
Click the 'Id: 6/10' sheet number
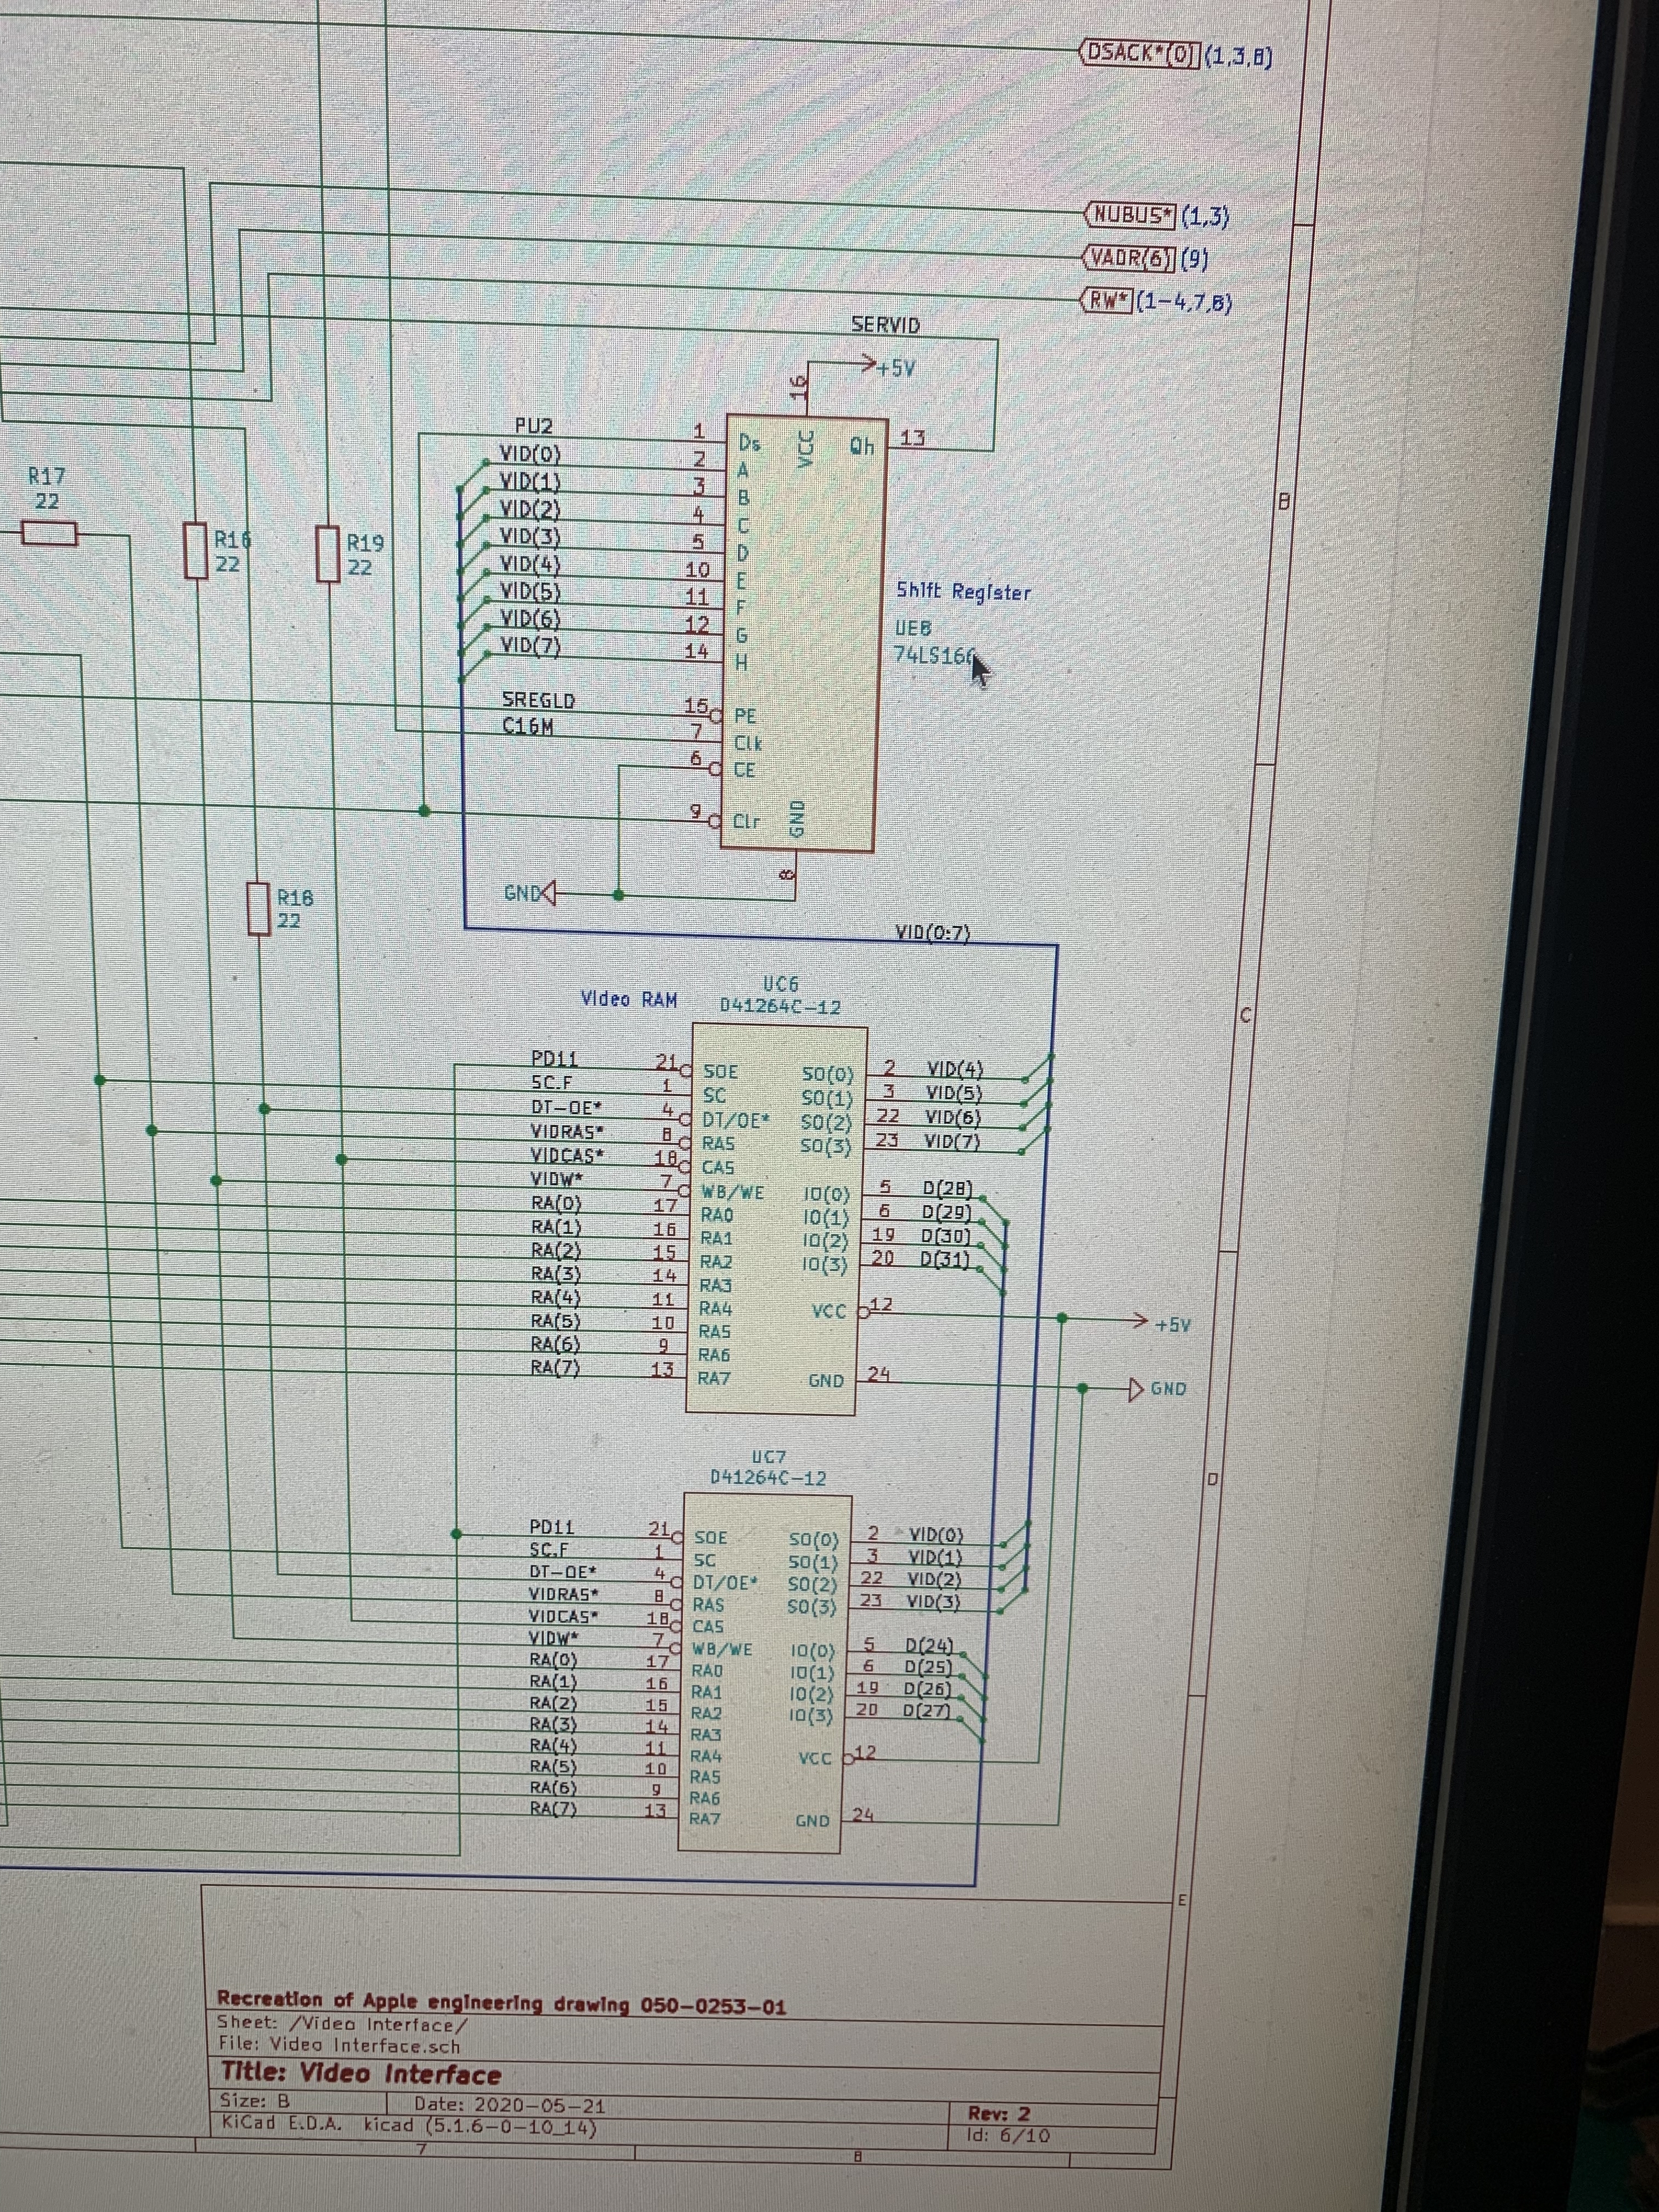1009,2136
